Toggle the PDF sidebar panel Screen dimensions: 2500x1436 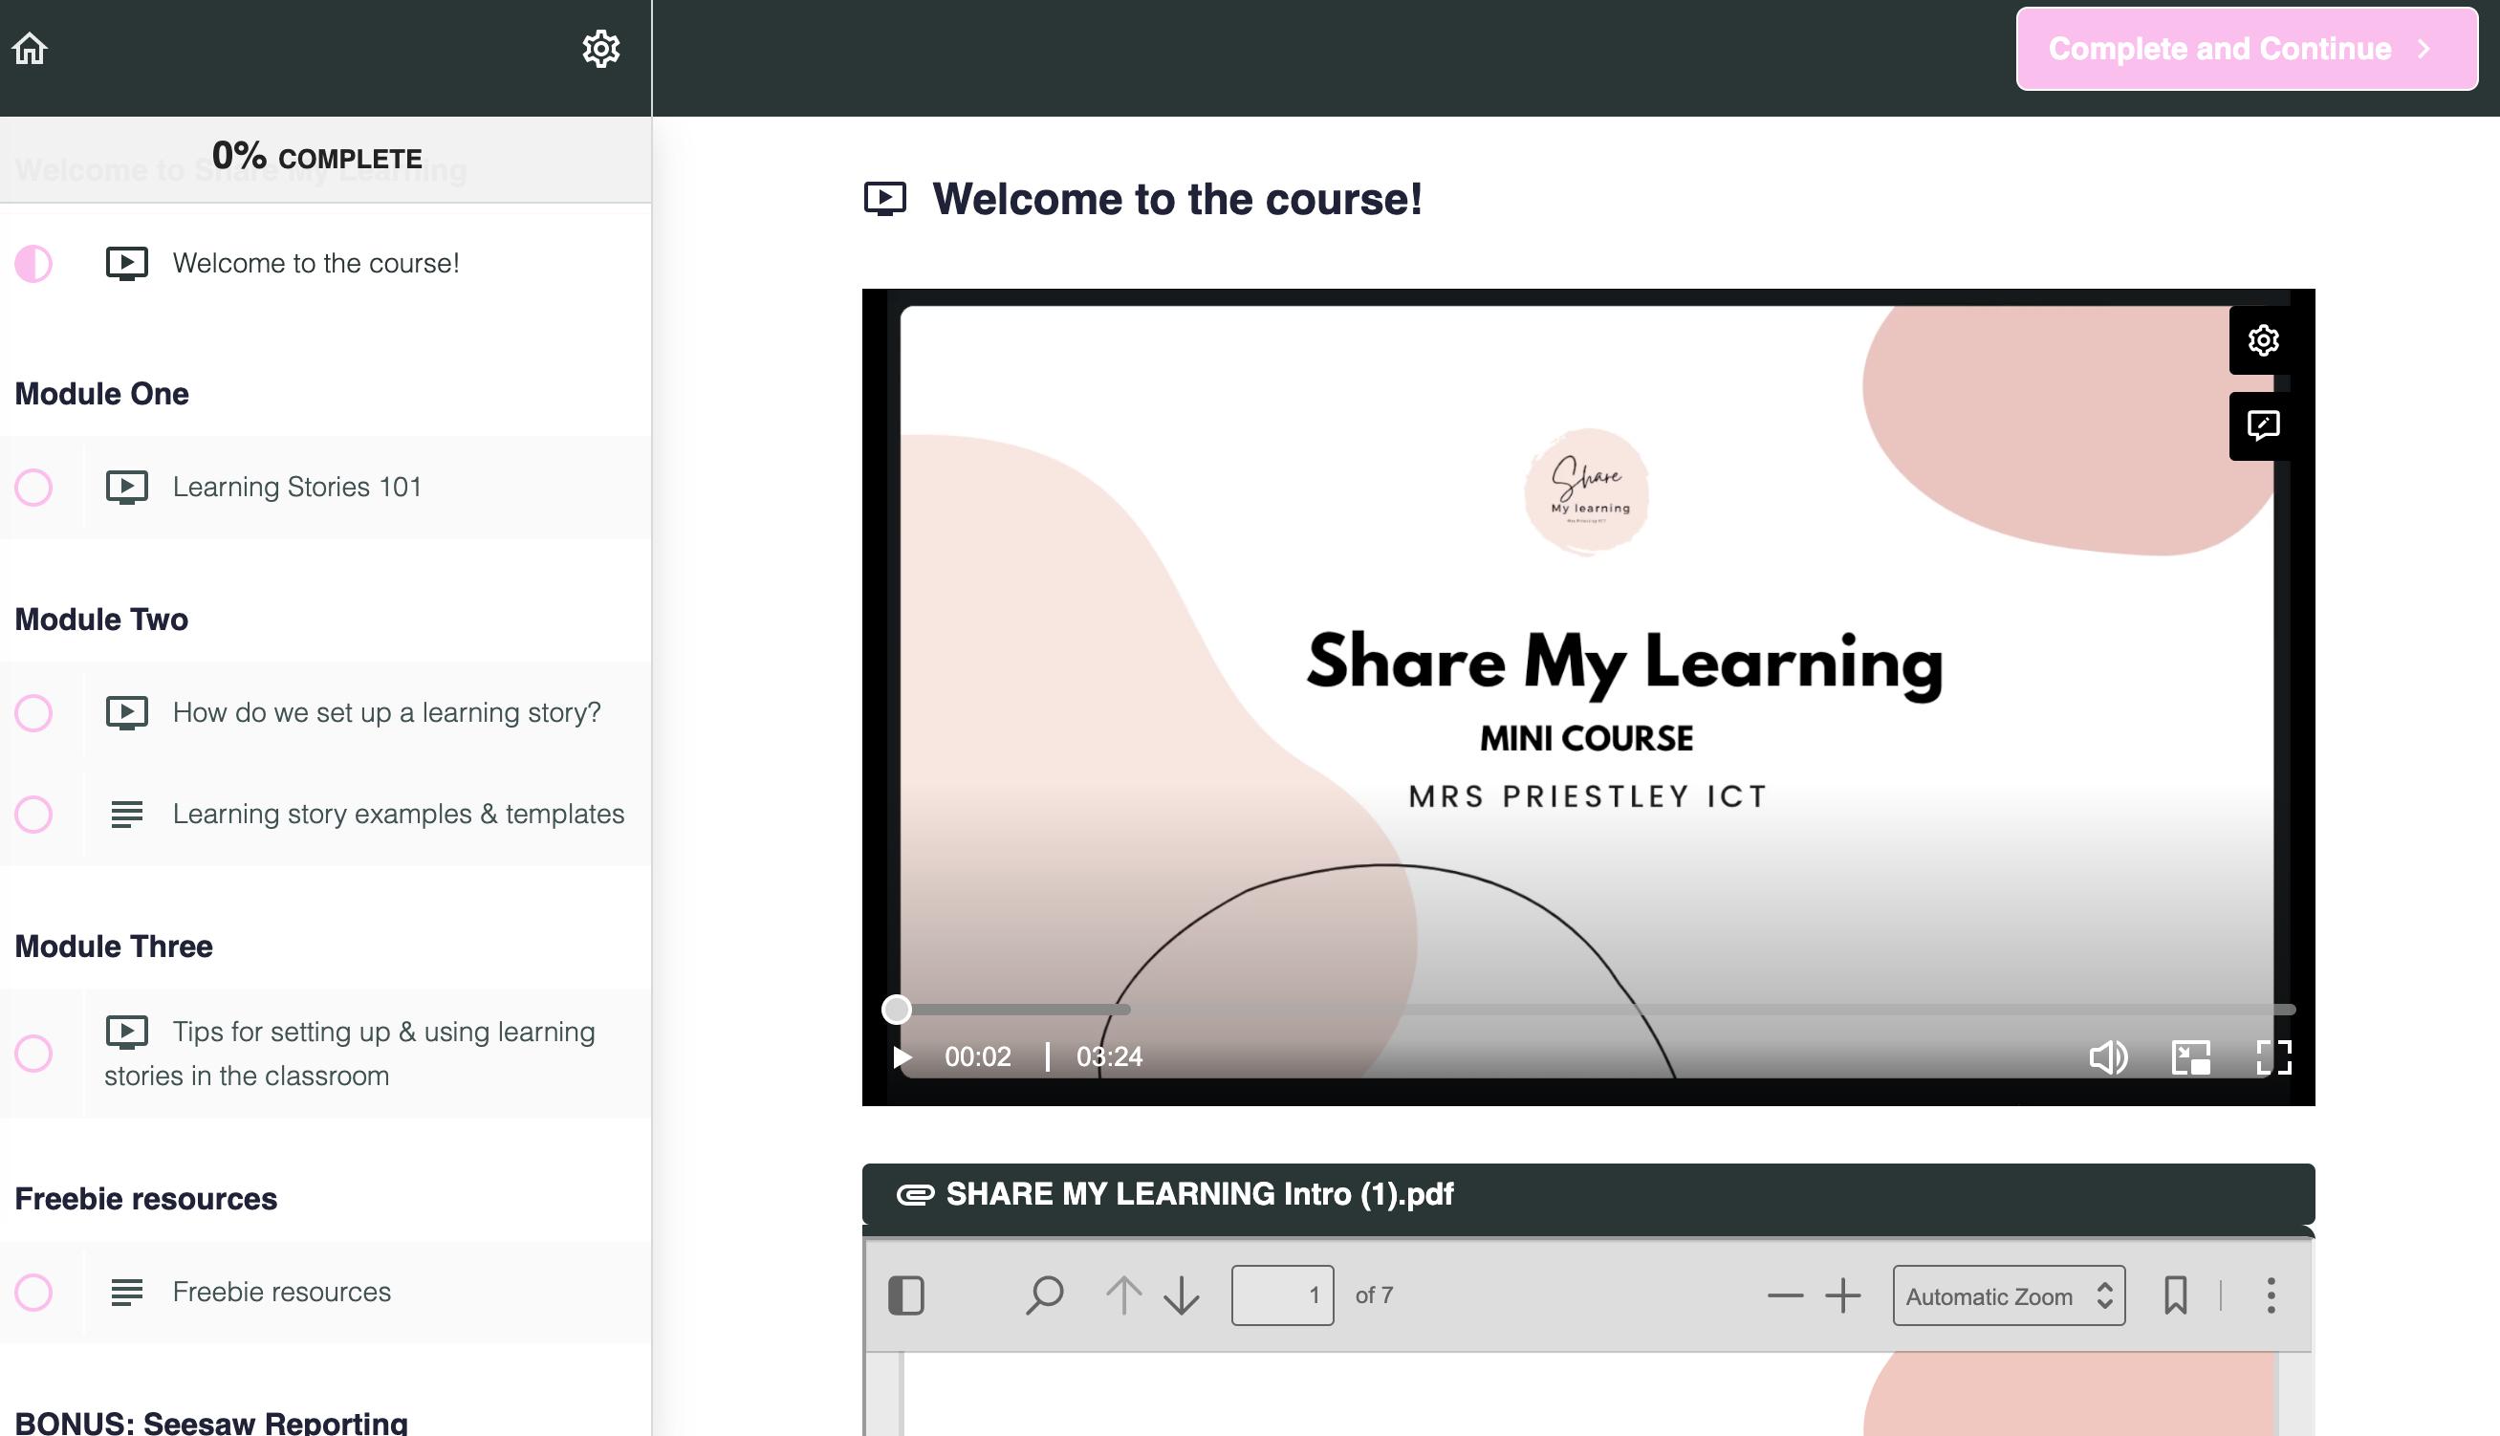click(x=905, y=1296)
